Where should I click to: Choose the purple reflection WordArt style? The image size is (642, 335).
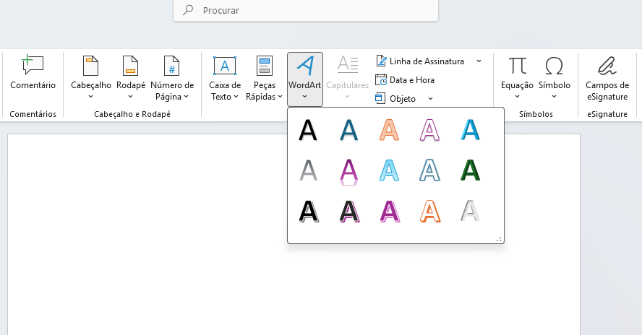pyautogui.click(x=349, y=172)
